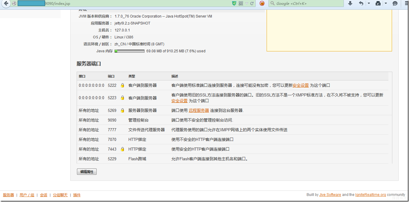
Task: Go to 服务器 footer link
Action: [x=8, y=195]
